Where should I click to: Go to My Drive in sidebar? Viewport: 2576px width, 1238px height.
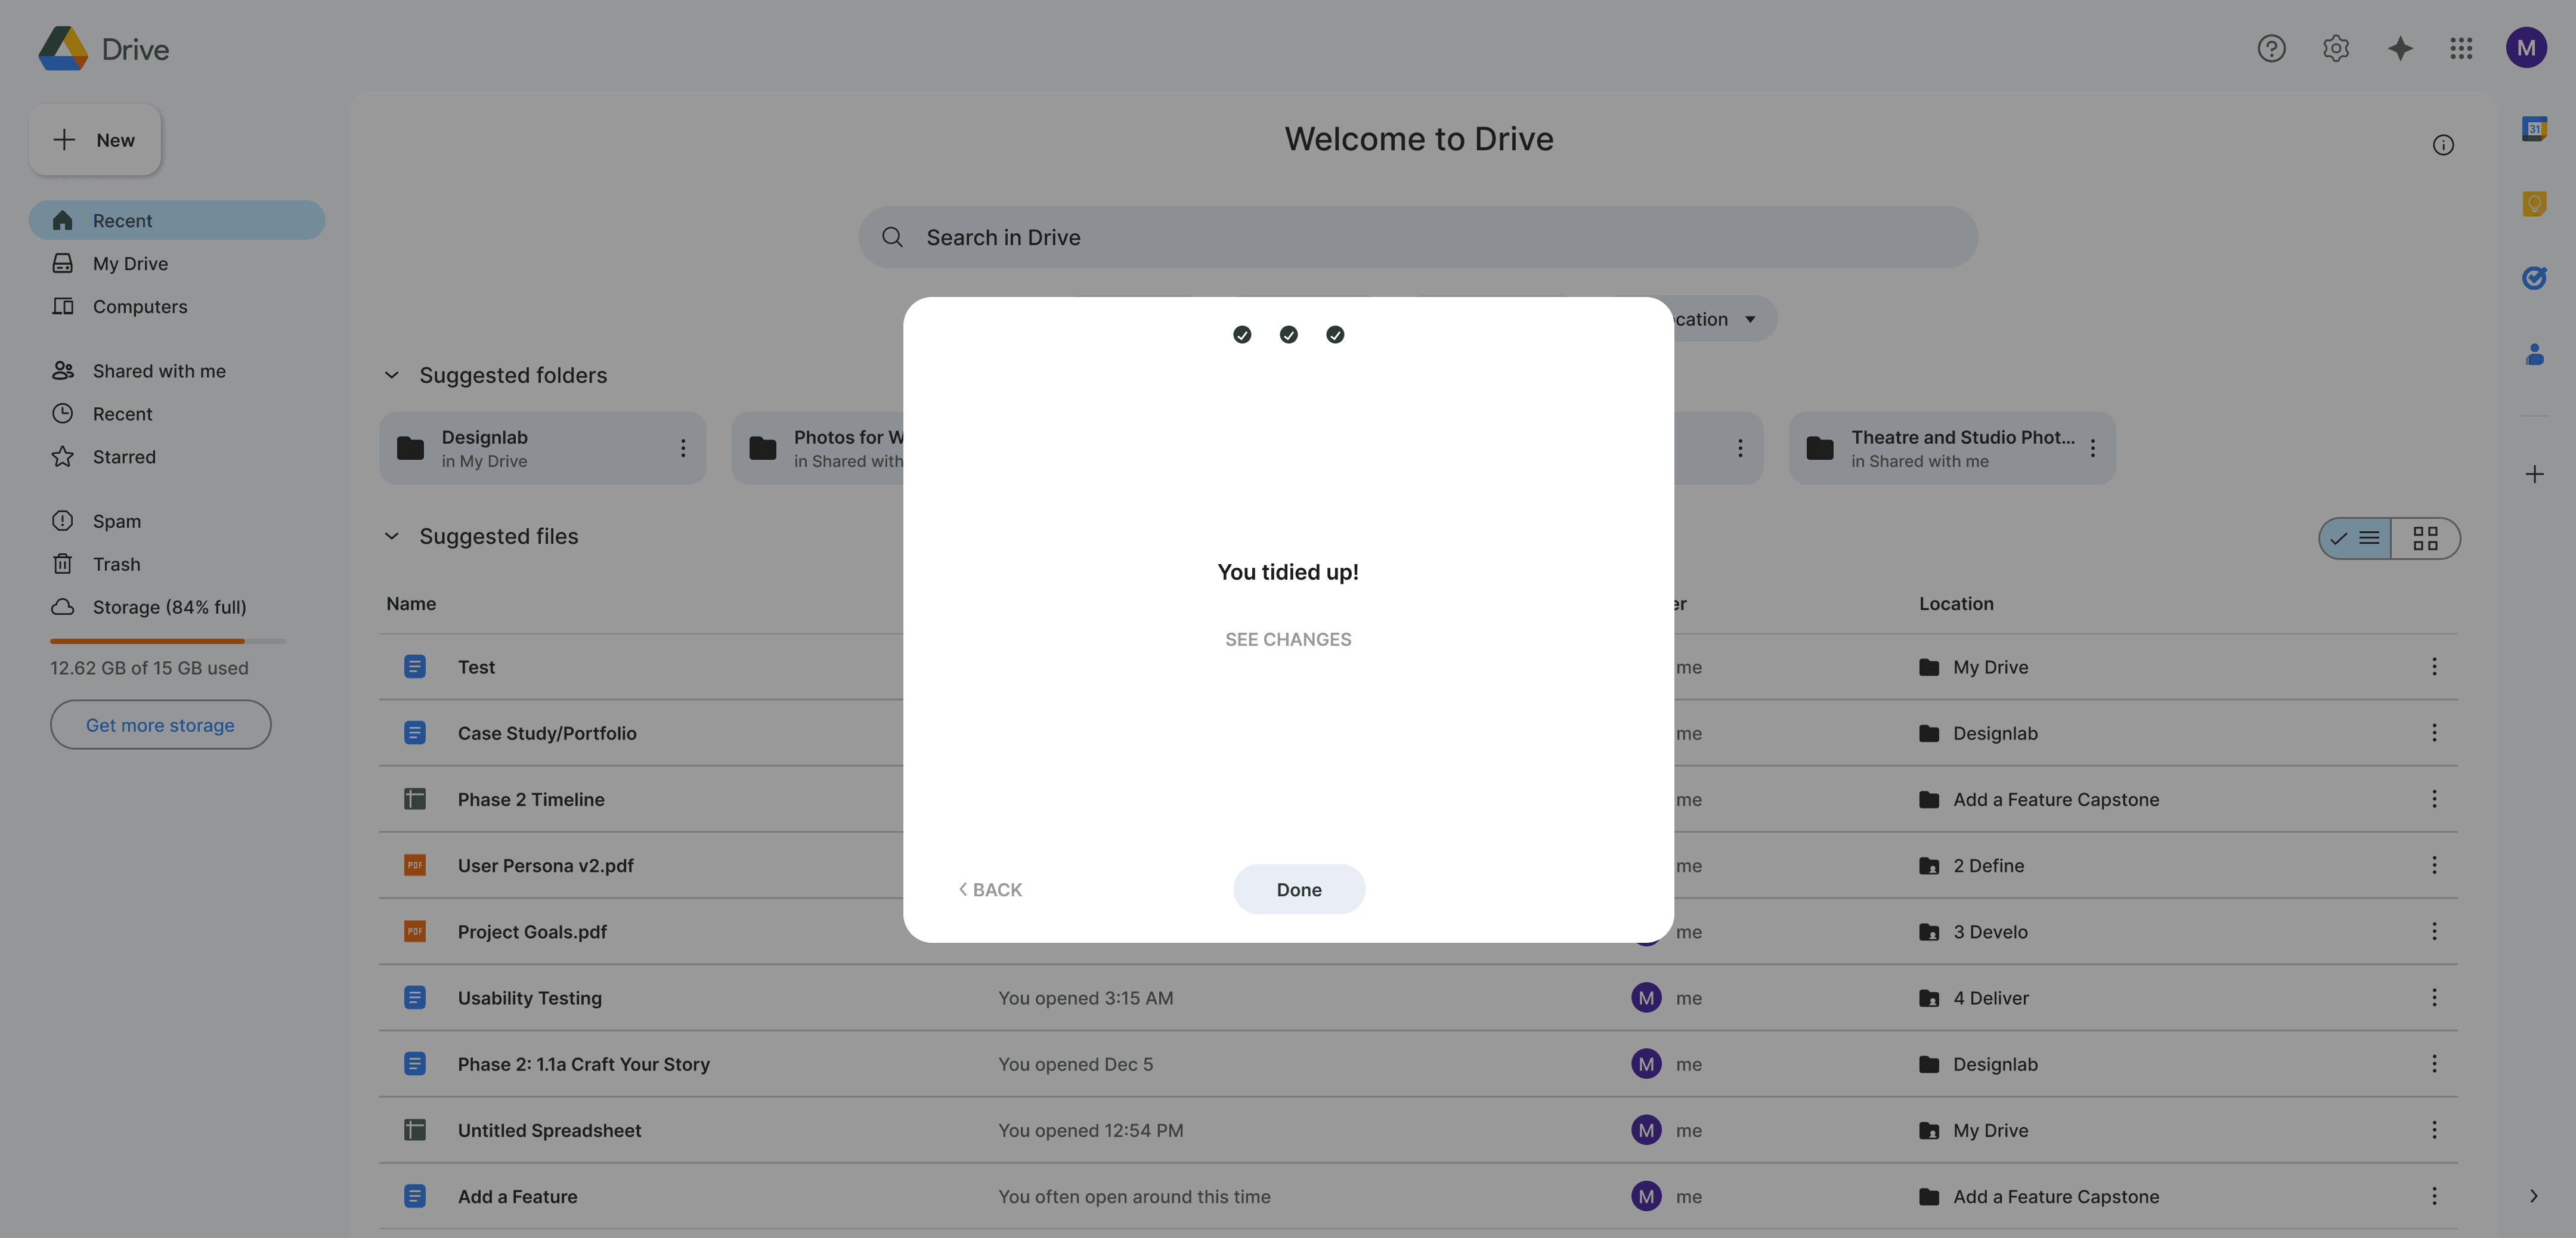[130, 264]
